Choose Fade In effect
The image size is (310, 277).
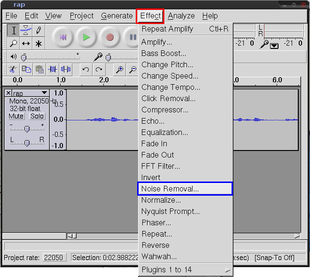tap(185, 143)
